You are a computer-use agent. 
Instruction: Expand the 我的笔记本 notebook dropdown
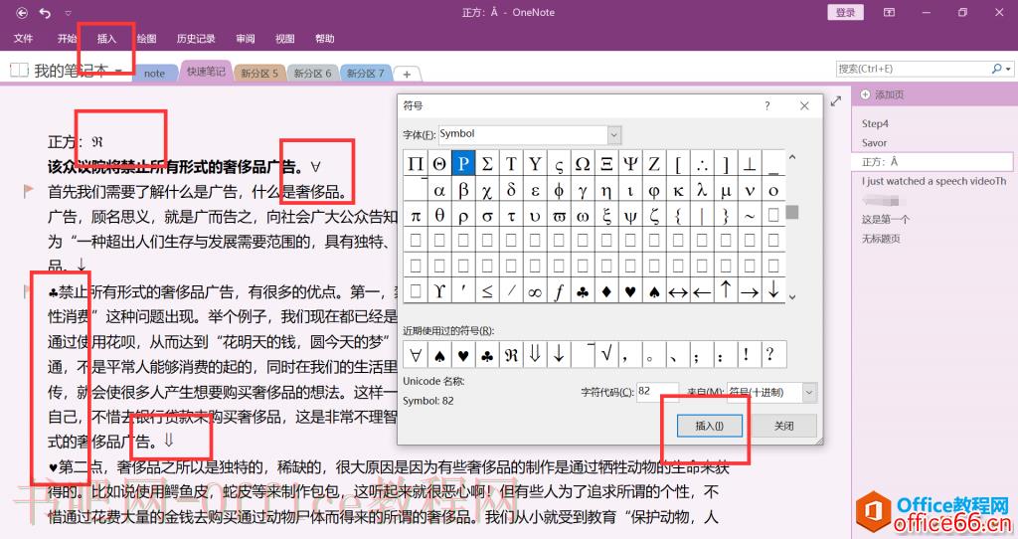point(119,71)
